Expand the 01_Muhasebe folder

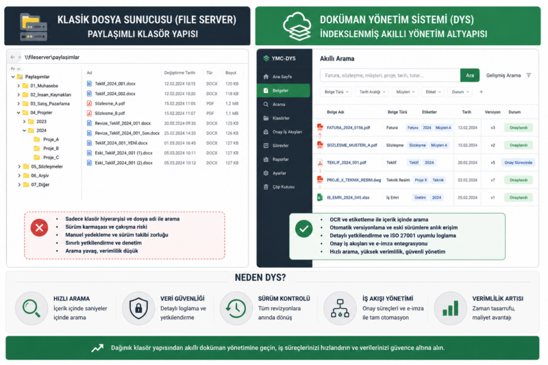pos(18,86)
